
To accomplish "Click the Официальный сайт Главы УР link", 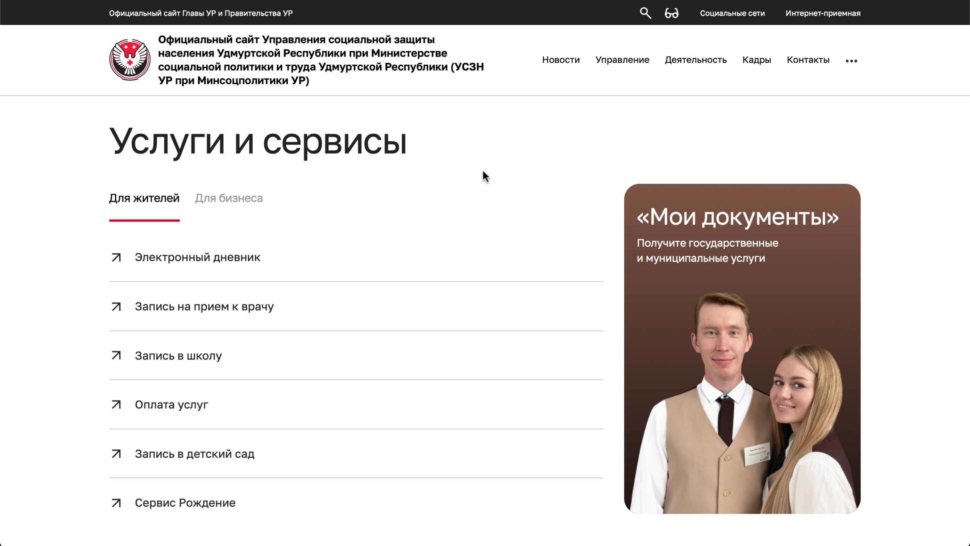I will pos(201,13).
